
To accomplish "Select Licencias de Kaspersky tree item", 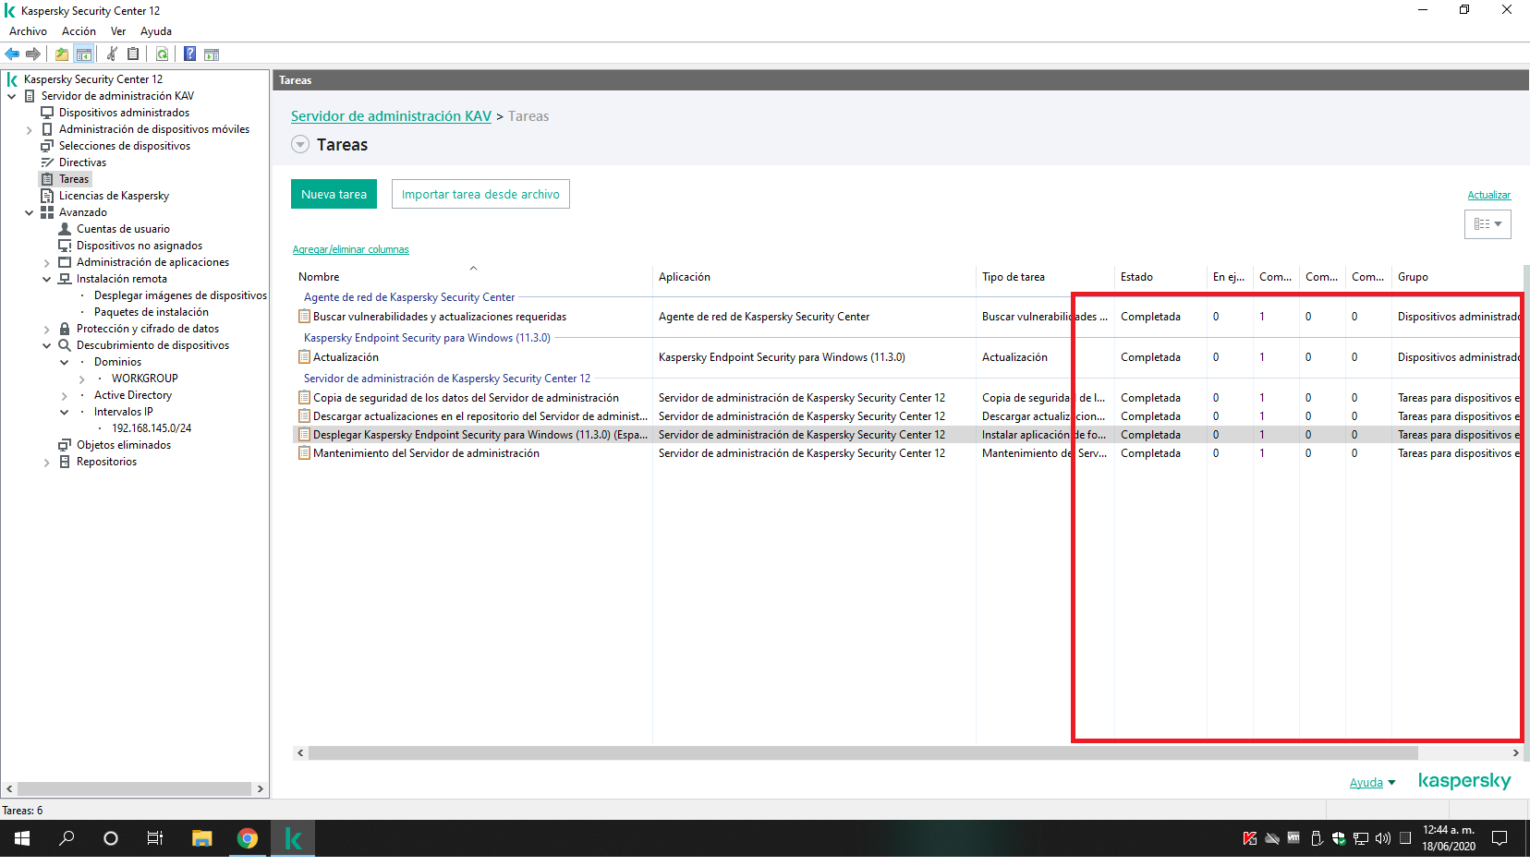I will (x=114, y=196).
